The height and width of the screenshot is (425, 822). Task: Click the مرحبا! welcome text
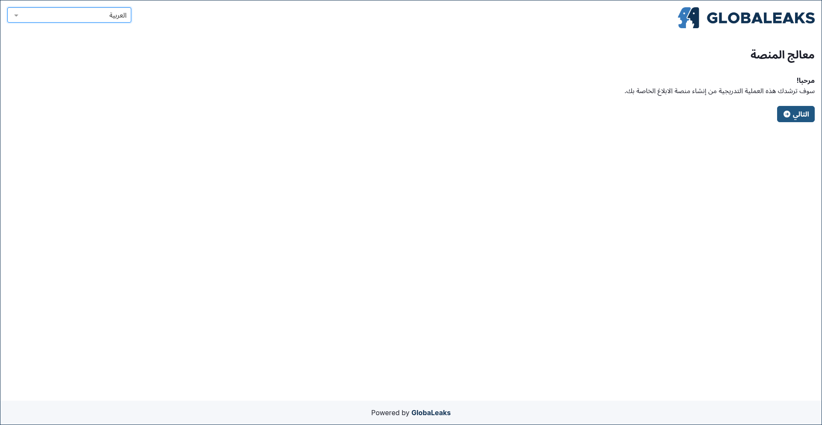(x=805, y=80)
